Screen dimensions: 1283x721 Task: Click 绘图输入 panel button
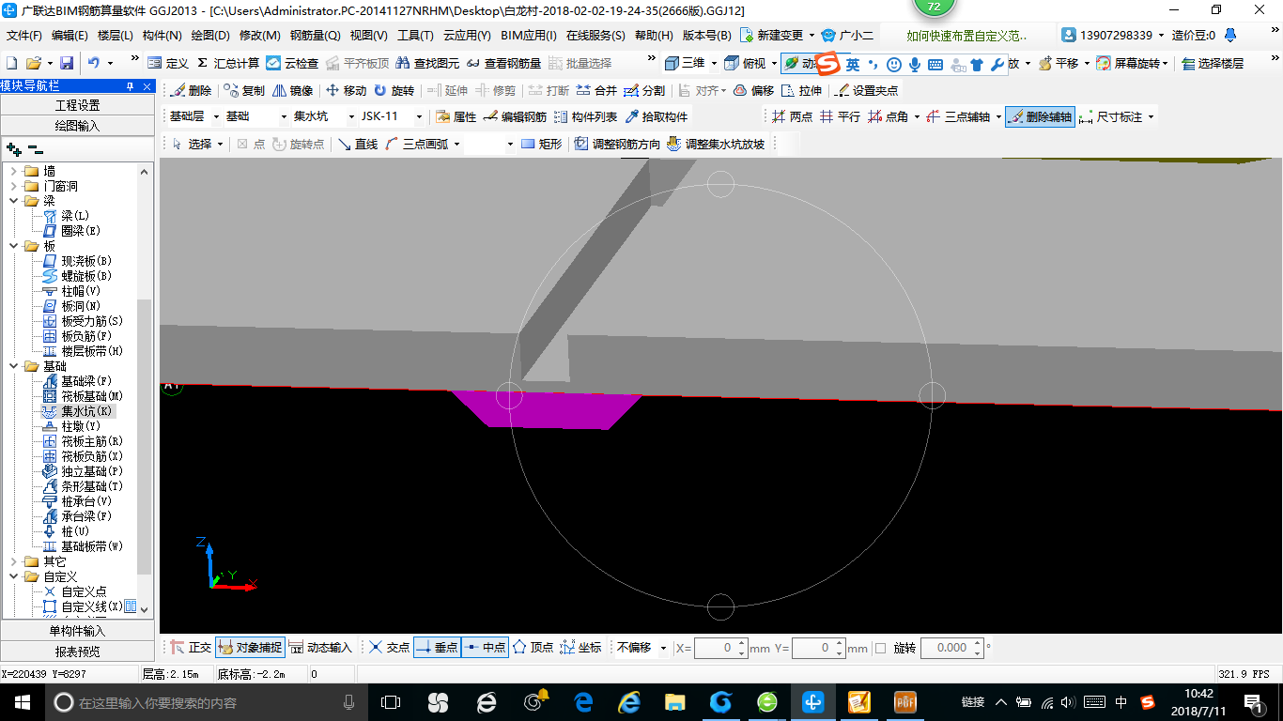coord(77,125)
